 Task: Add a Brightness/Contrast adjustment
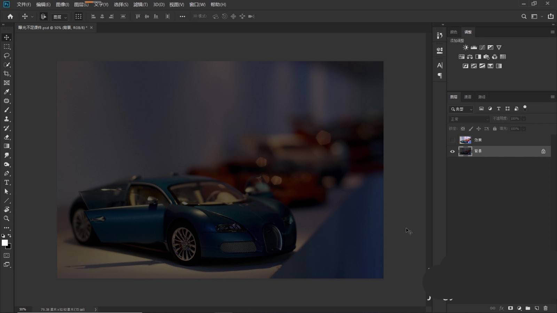(x=465, y=47)
